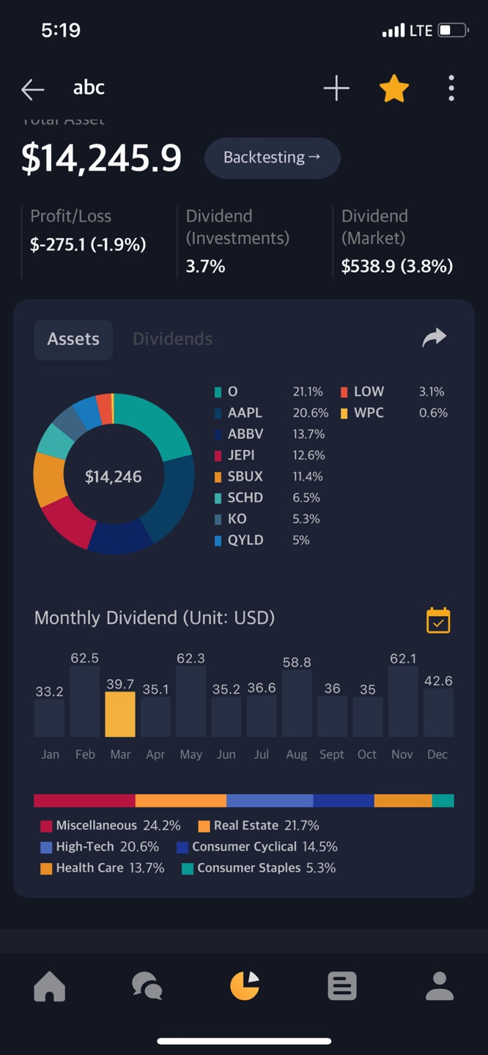Tap the Health Care legend swatch
Viewport: 488px width, 1055px height.
(46, 869)
